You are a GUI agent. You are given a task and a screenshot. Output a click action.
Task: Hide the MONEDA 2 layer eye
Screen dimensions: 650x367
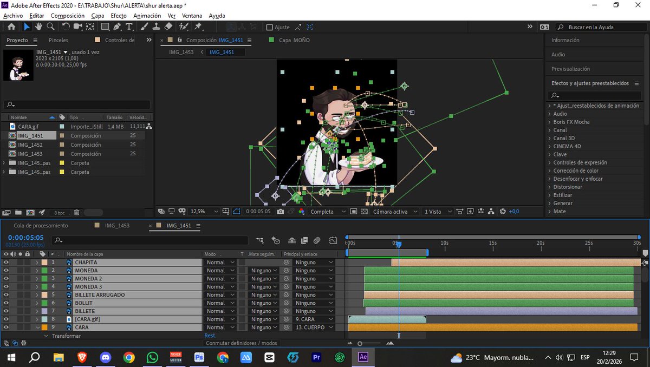pyautogui.click(x=6, y=279)
